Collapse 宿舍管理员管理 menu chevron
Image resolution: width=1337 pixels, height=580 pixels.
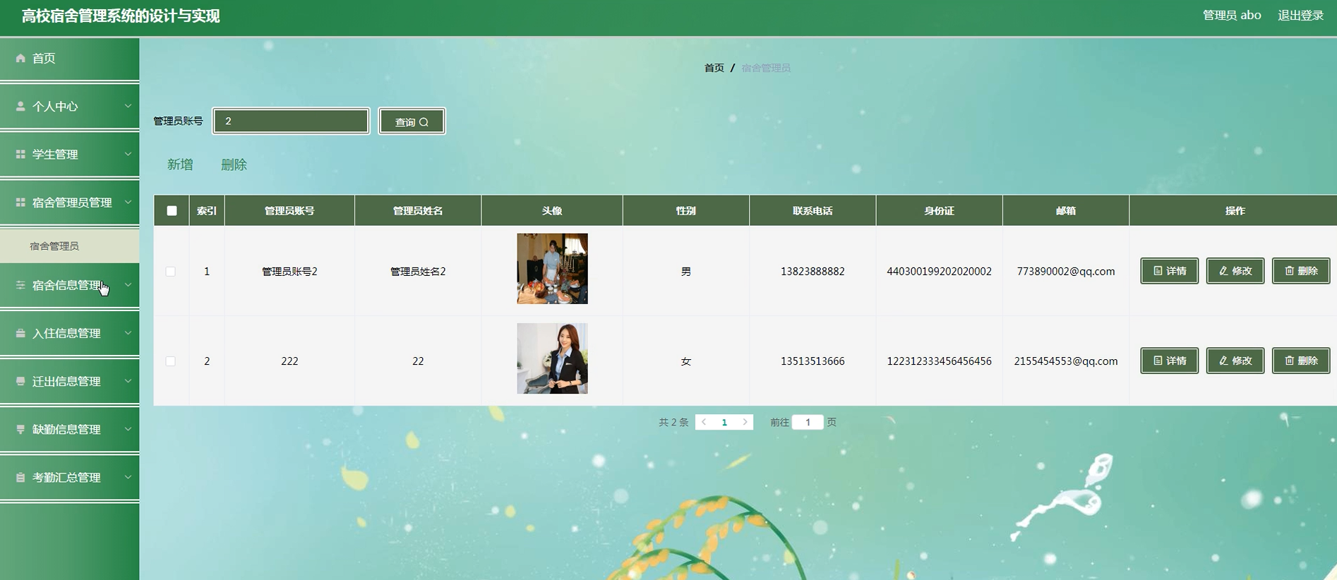(x=128, y=202)
